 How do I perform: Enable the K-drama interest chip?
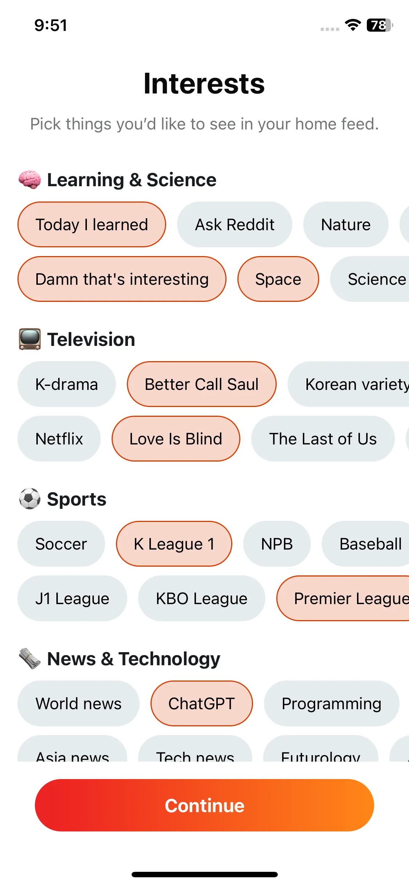tap(67, 384)
